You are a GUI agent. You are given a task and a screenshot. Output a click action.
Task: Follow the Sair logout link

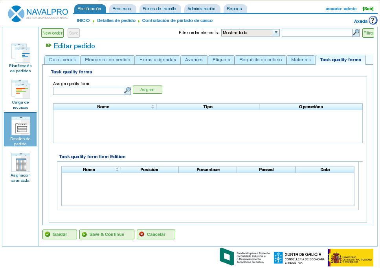(x=368, y=9)
